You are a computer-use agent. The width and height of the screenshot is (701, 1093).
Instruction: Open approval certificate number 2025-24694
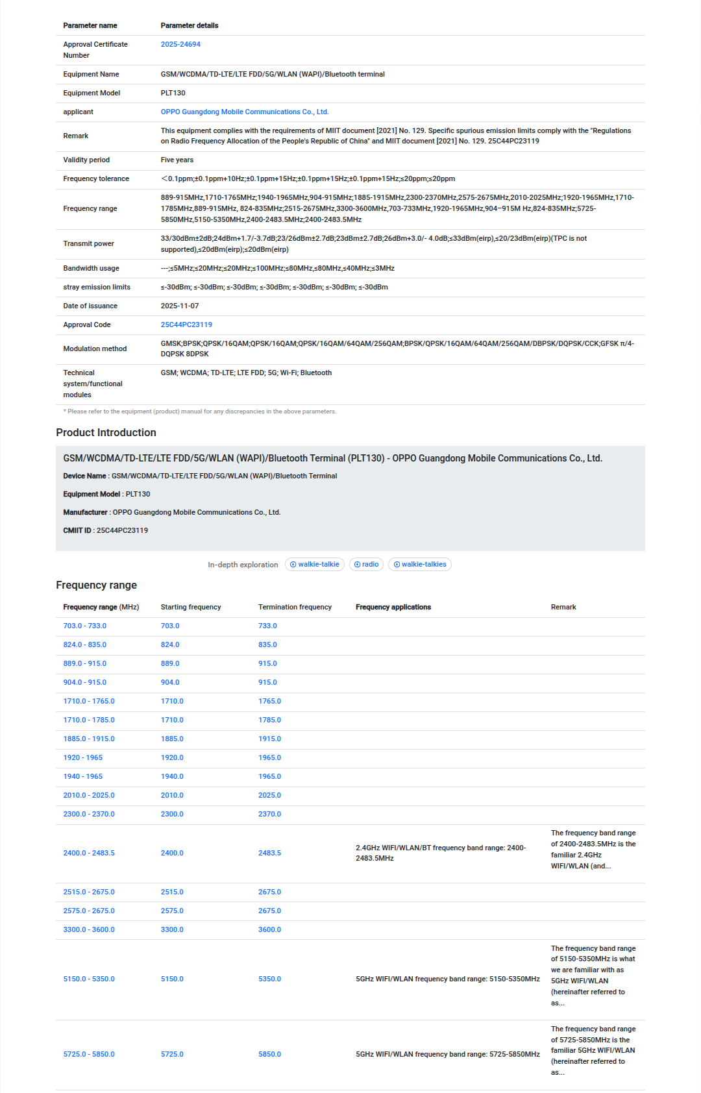coord(180,45)
